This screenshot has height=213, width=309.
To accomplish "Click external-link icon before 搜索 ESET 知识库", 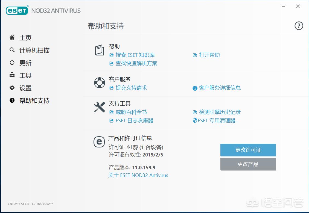I will (112, 55).
